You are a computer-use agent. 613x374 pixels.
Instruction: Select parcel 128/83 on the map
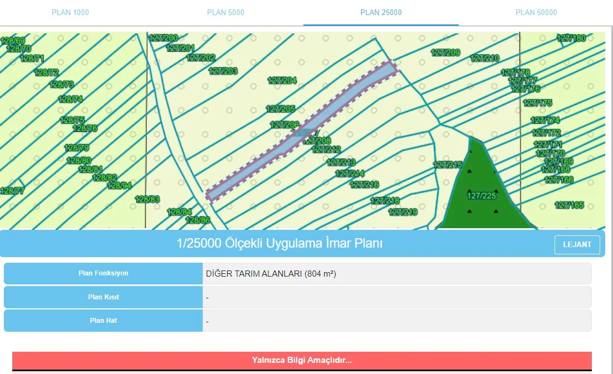148,199
